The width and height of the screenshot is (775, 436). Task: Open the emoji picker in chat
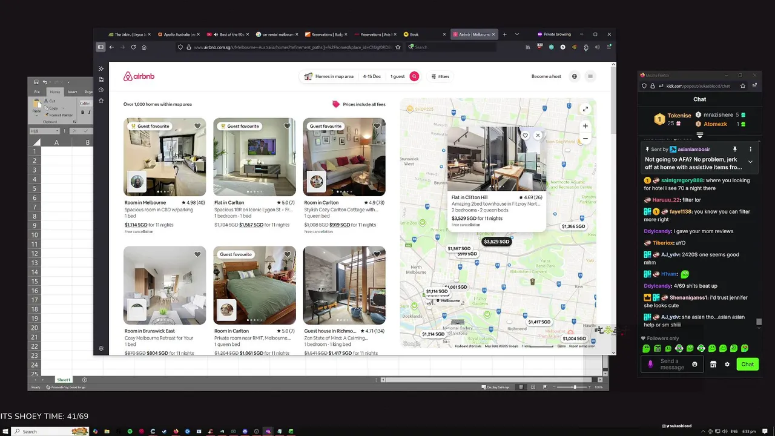point(694,364)
